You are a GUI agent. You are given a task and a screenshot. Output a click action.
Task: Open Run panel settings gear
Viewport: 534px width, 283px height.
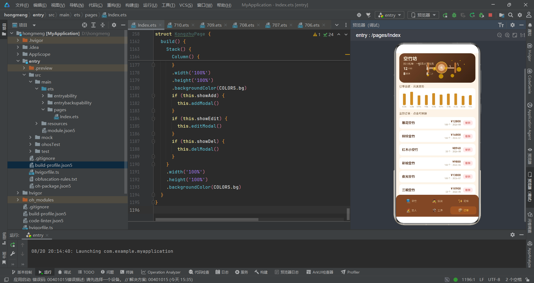pos(513,235)
